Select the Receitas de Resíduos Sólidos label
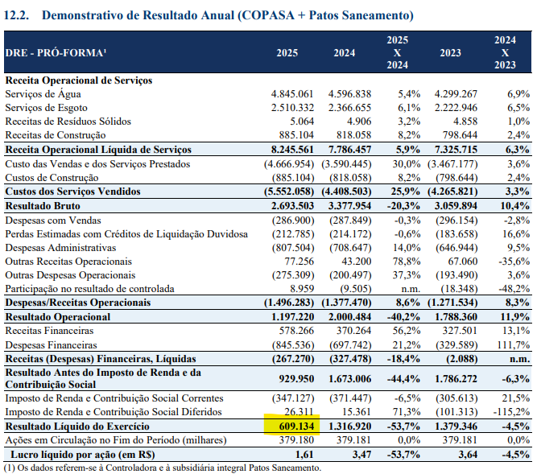 pyautogui.click(x=67, y=122)
